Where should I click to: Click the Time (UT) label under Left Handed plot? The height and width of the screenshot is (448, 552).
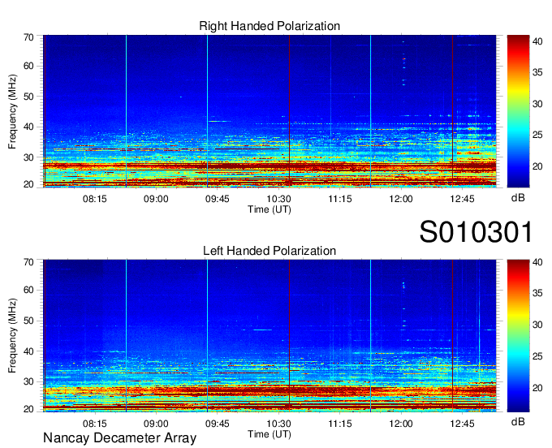(270, 434)
